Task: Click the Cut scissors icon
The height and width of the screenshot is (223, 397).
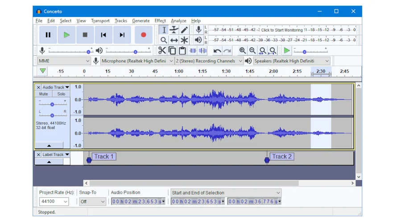Action: click(162, 51)
